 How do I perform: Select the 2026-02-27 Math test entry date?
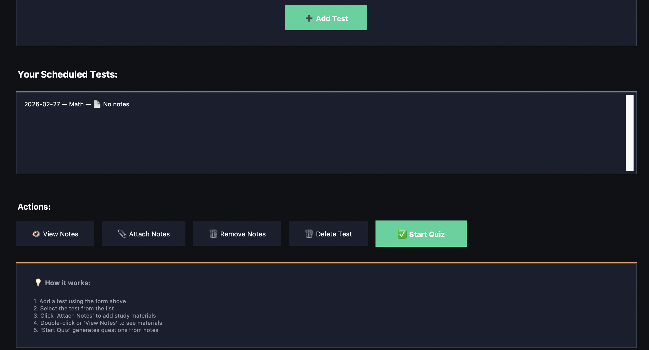tap(42, 104)
